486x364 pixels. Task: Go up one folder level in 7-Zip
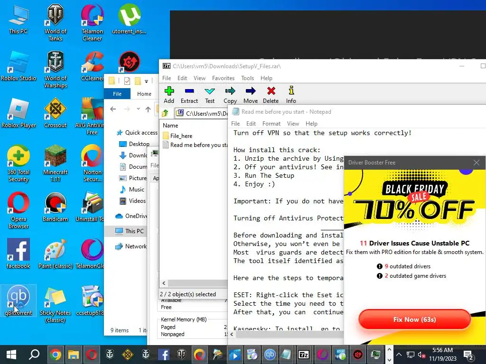[x=165, y=113]
